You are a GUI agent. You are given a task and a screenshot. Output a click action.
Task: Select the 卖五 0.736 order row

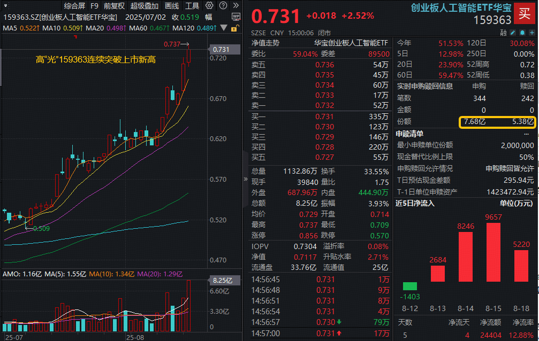tap(320, 65)
